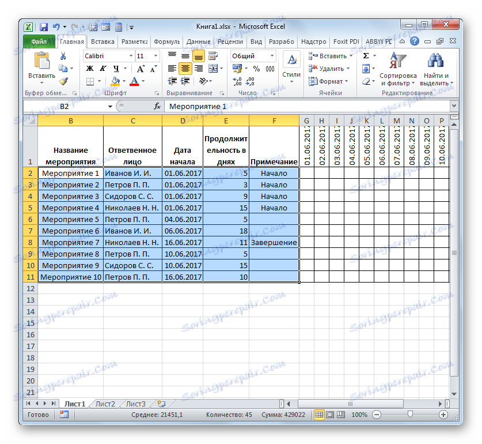The width and height of the screenshot is (482, 444).
Task: Increase decimal places
Action: pos(237,81)
